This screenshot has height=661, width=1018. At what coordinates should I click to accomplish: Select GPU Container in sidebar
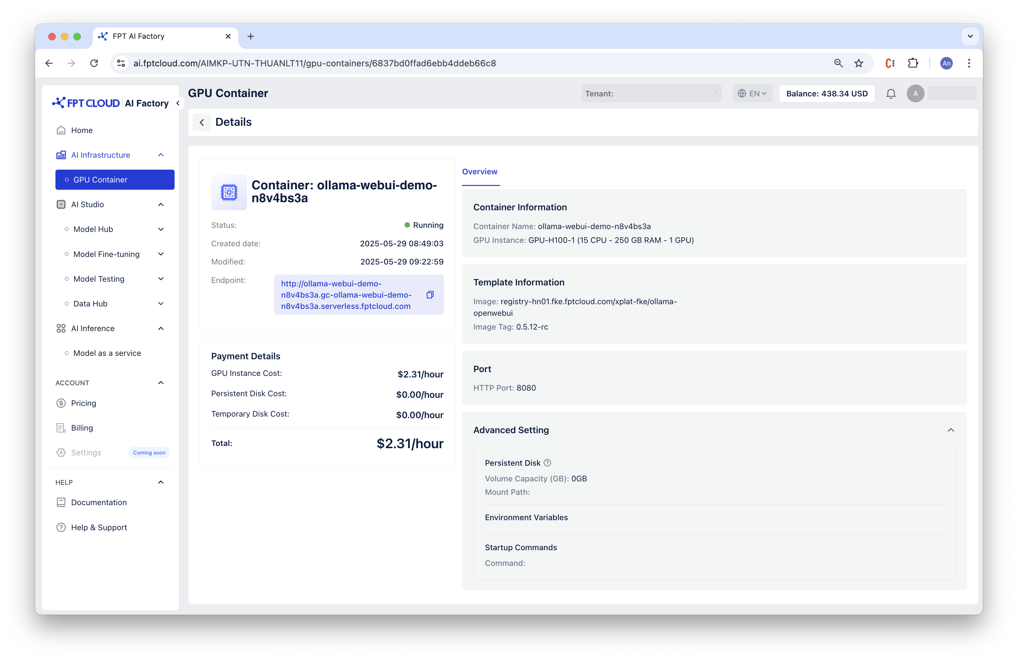[115, 180]
